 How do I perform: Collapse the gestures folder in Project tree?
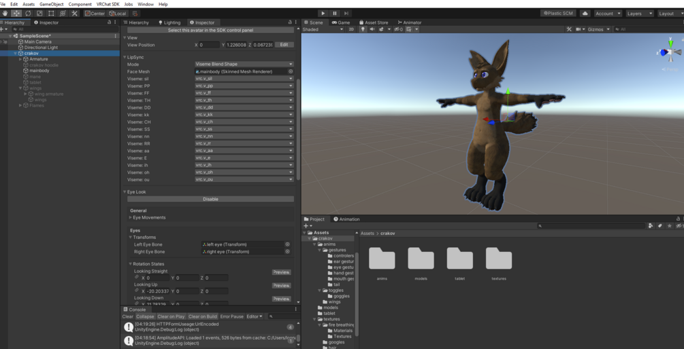(319, 251)
